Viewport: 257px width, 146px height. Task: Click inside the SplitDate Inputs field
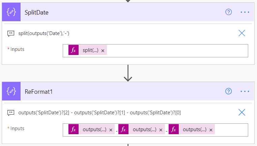click(x=175, y=51)
